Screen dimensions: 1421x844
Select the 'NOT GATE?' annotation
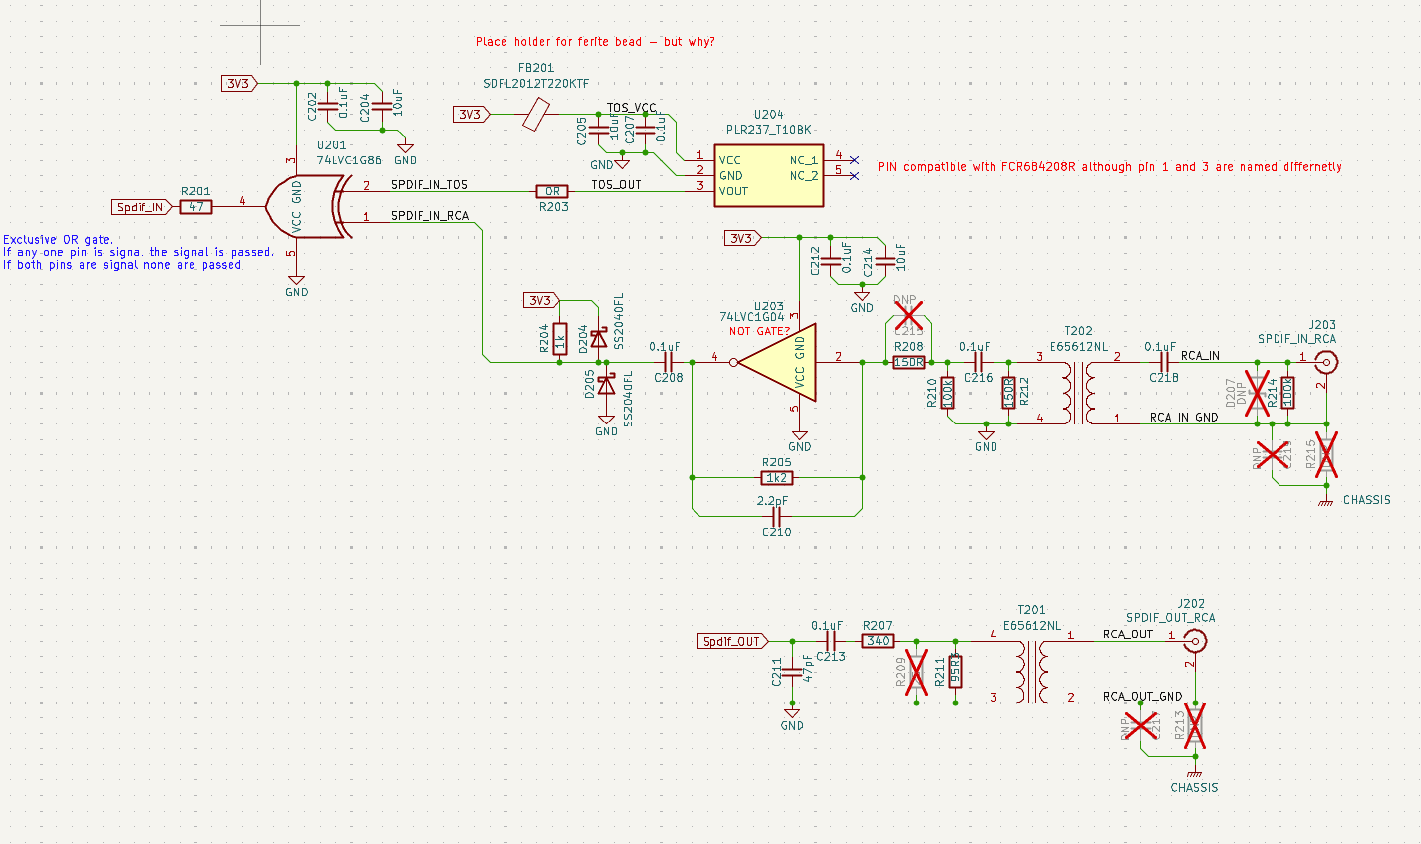[x=759, y=331]
